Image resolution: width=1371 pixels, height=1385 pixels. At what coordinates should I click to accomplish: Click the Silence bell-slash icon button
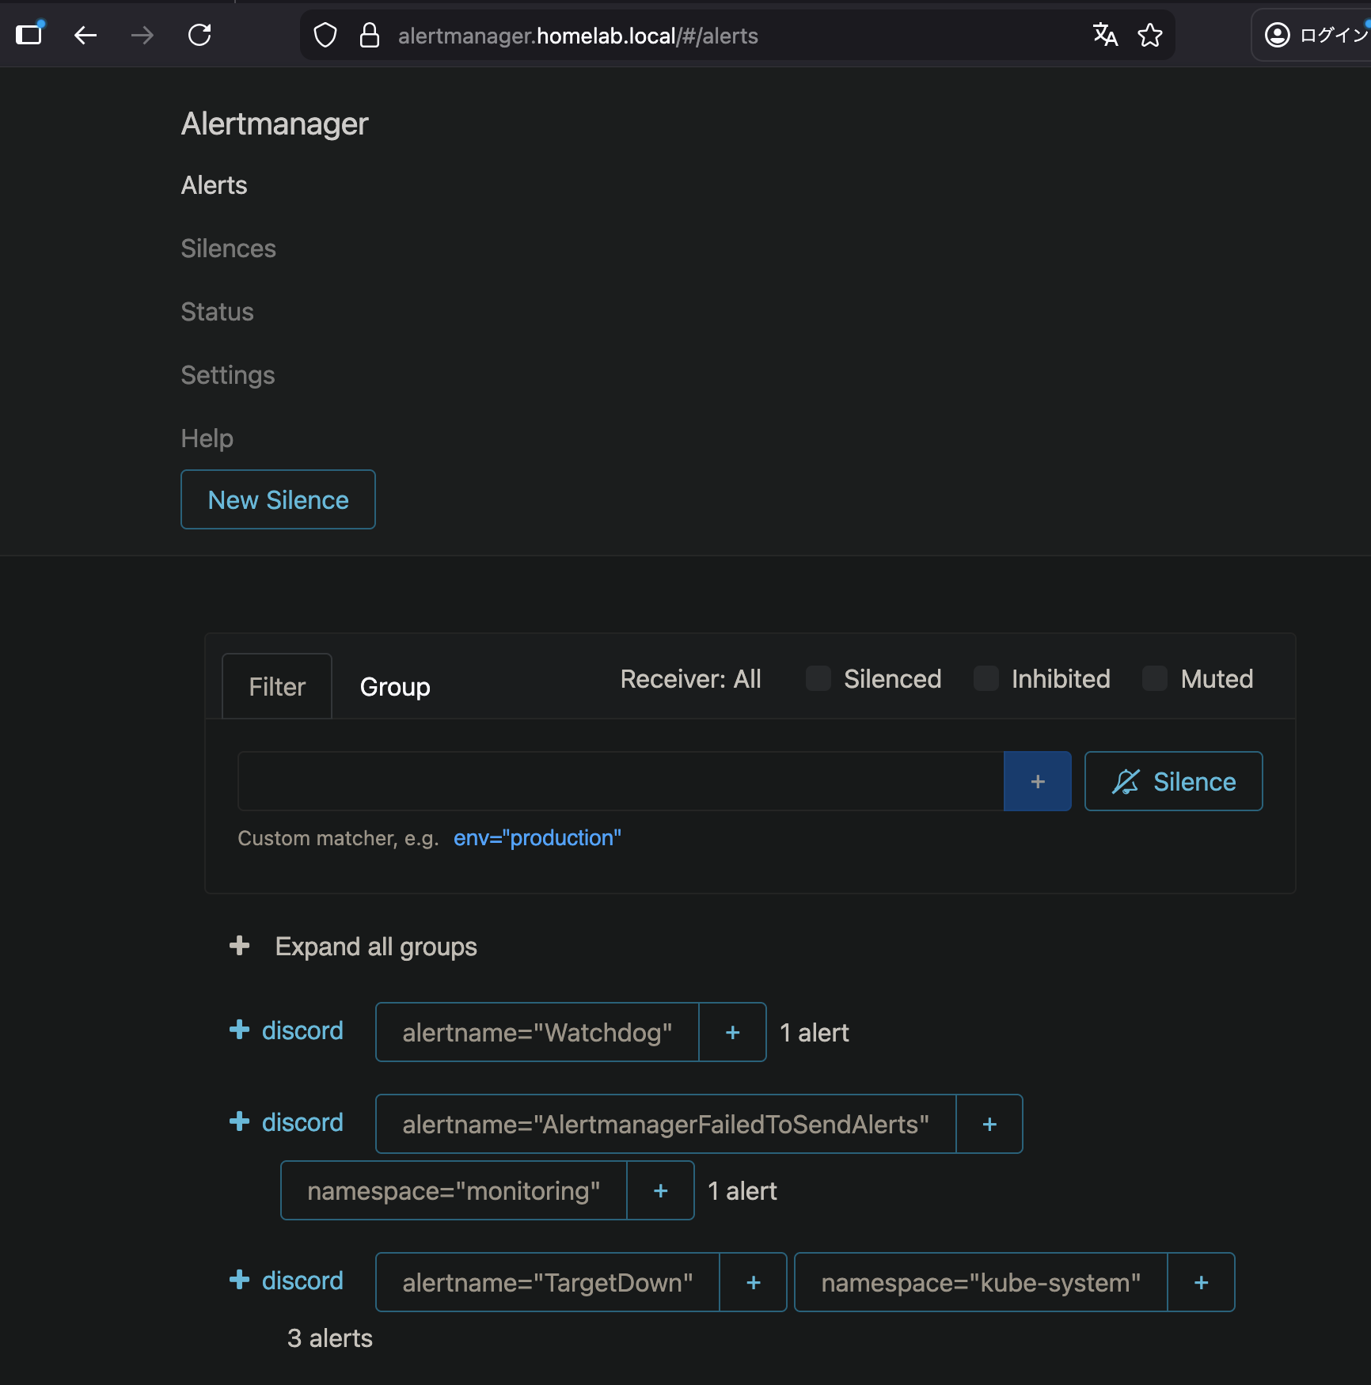point(1172,781)
